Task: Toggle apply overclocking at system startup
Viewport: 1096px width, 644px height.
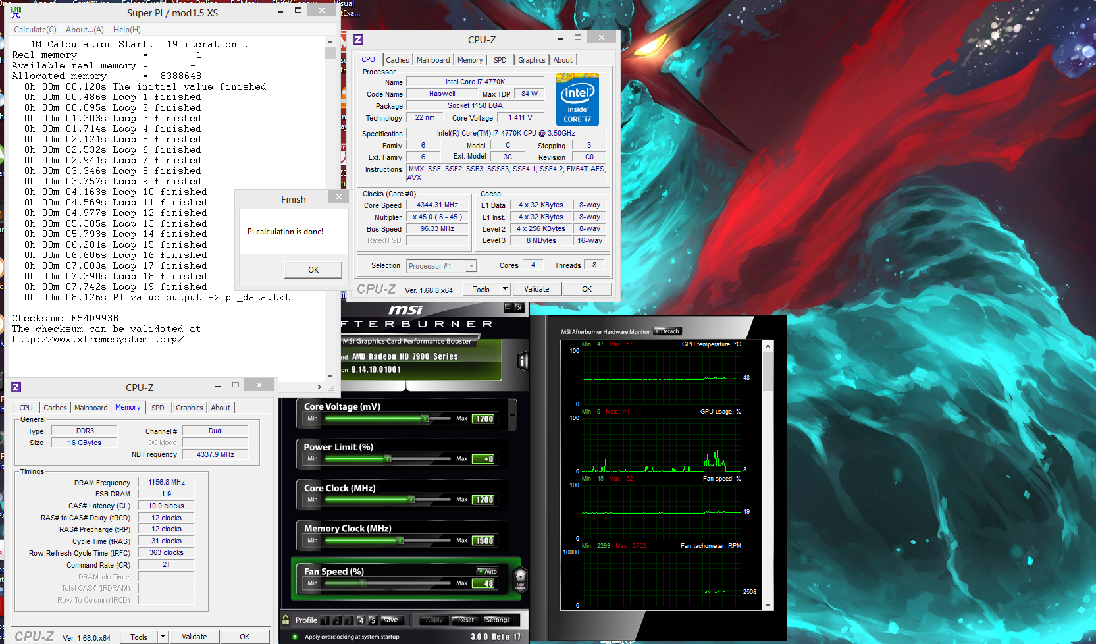Action: pos(295,637)
